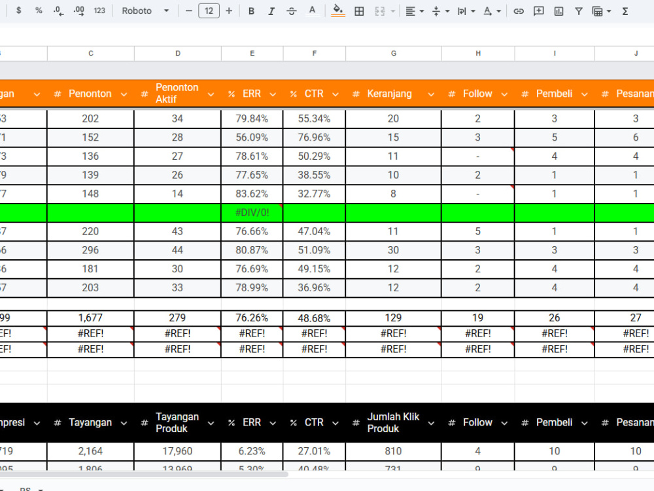Image resolution: width=654 pixels, height=491 pixels.
Task: Decrease font size with minus button
Action: pyautogui.click(x=189, y=11)
